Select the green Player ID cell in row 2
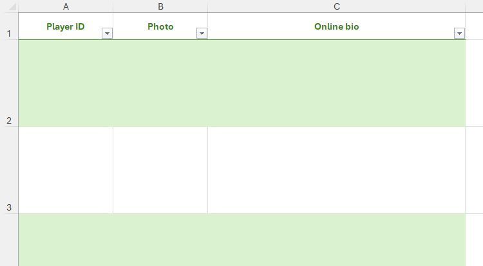 66,83
